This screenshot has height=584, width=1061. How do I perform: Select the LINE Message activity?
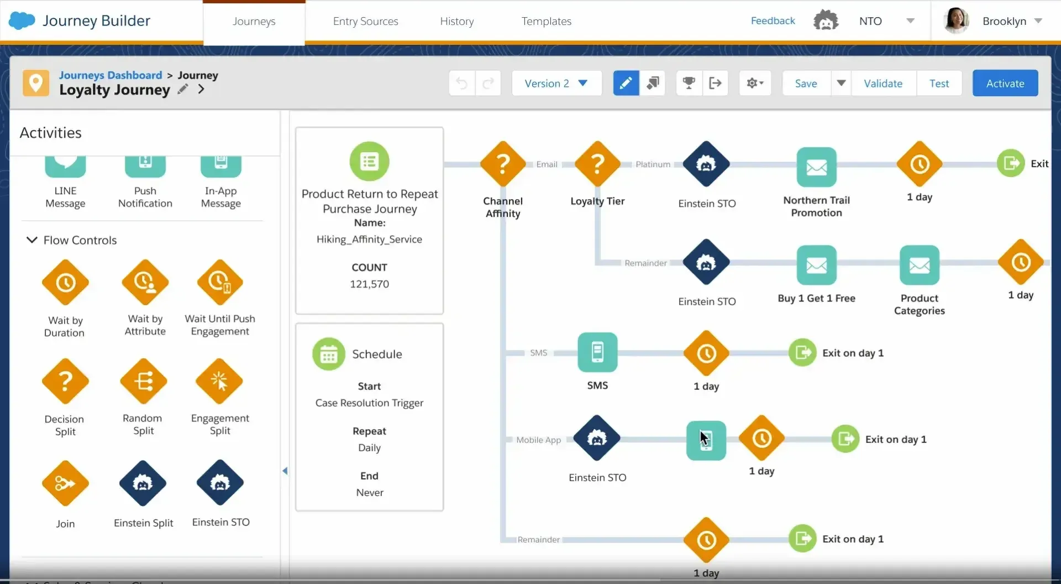coord(65,166)
